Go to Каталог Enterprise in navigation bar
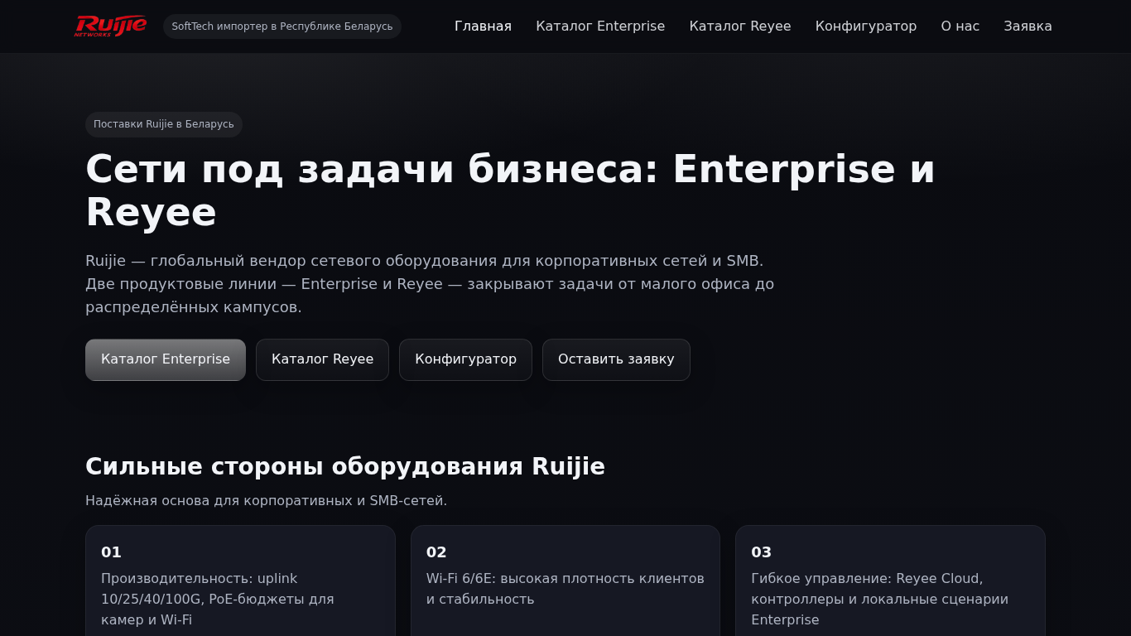 coord(600,26)
